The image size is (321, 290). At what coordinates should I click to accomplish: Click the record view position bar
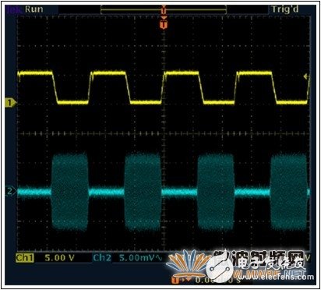164,10
